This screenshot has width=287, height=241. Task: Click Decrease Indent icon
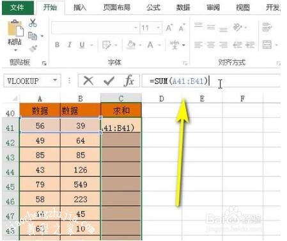click(x=237, y=45)
